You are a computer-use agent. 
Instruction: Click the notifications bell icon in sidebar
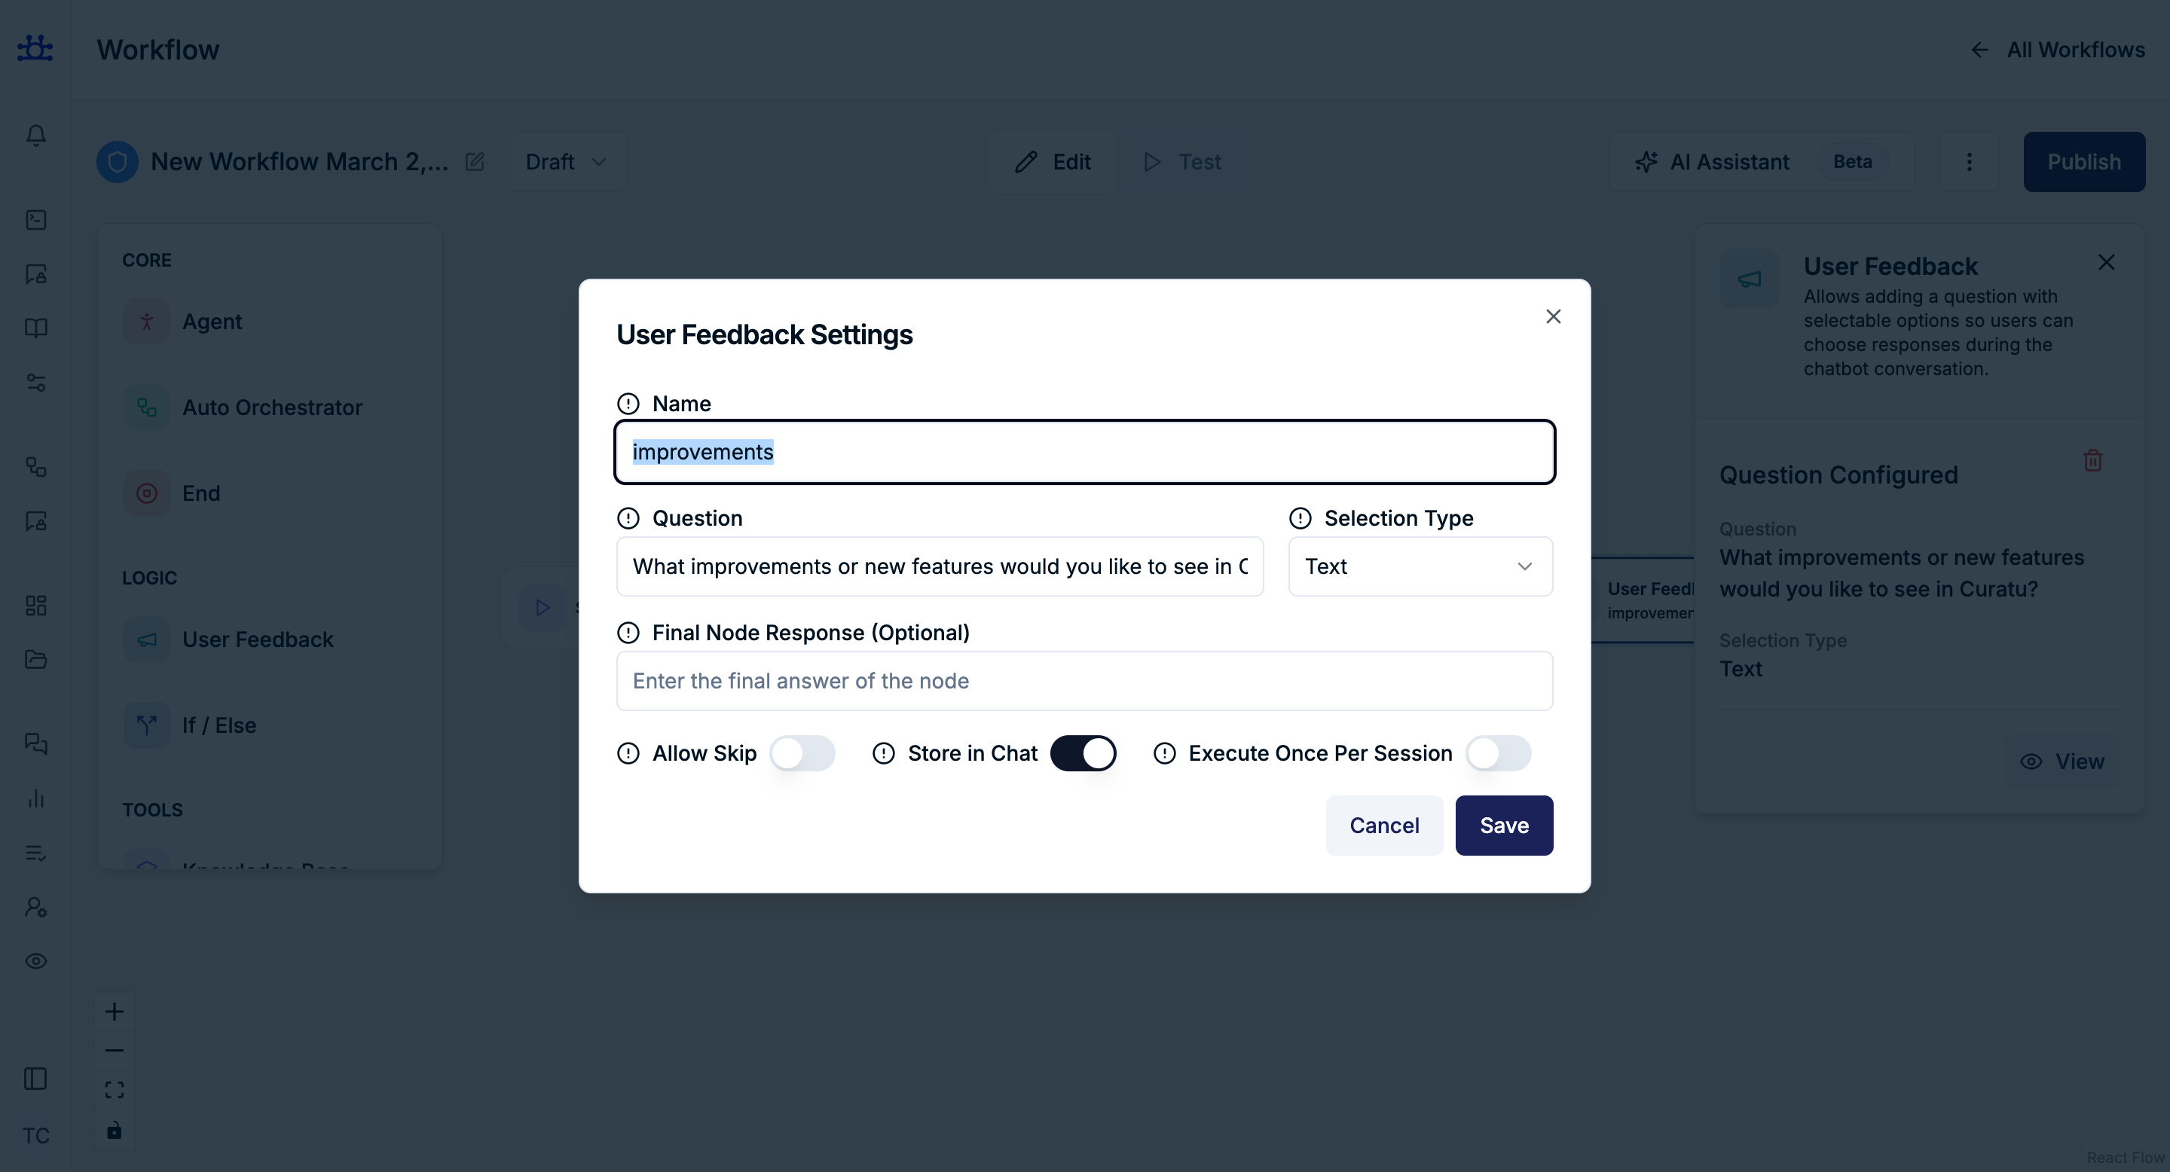(x=35, y=136)
